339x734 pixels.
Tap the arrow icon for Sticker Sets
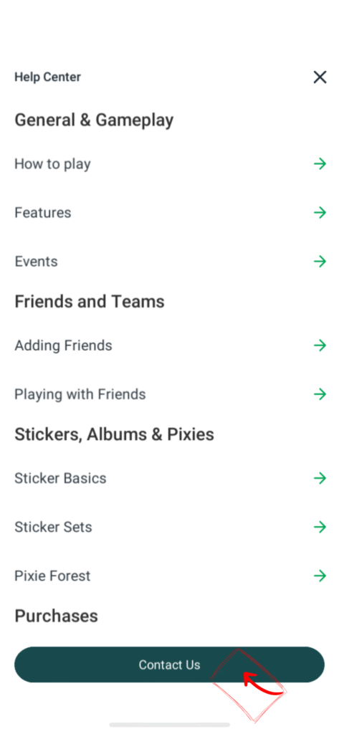click(320, 527)
